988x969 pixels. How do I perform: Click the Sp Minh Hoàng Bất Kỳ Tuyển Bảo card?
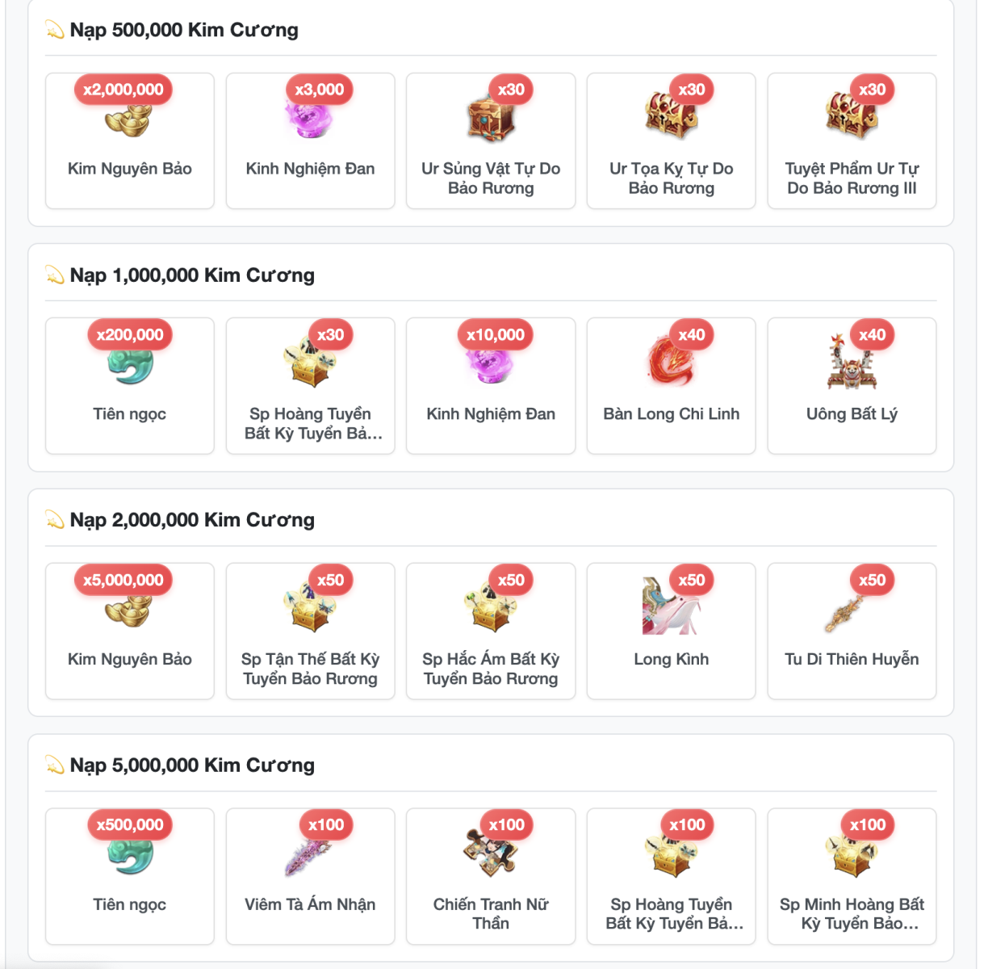852,876
